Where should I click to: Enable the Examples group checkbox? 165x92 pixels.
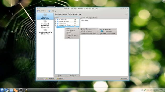(x=75, y=24)
